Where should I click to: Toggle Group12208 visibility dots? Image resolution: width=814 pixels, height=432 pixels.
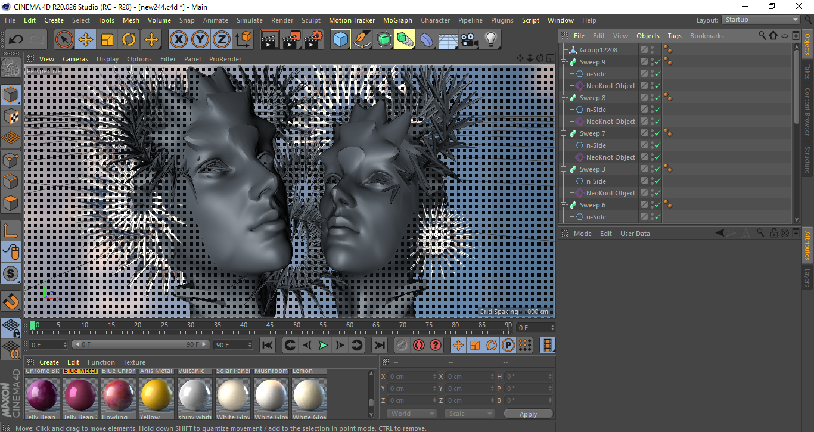click(x=652, y=50)
